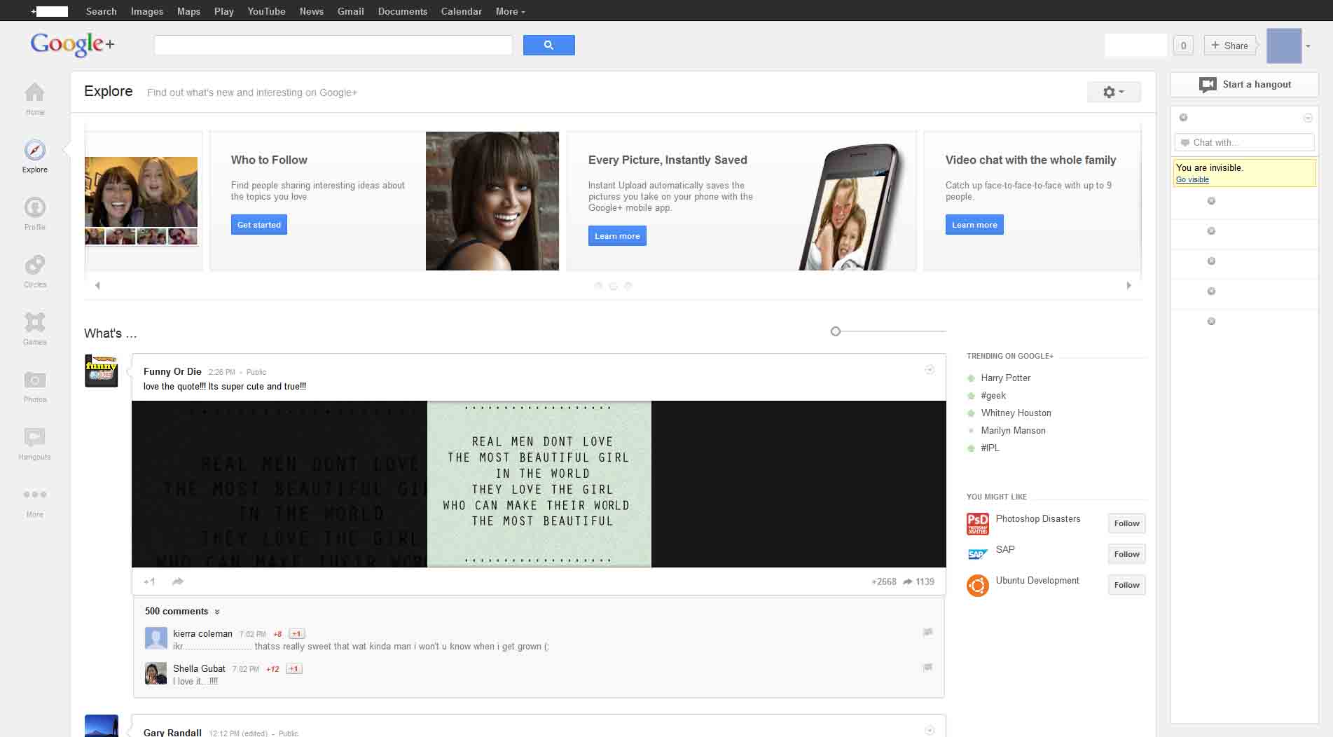Open the Explore settings gear dropdown
The height and width of the screenshot is (737, 1333).
(1114, 92)
